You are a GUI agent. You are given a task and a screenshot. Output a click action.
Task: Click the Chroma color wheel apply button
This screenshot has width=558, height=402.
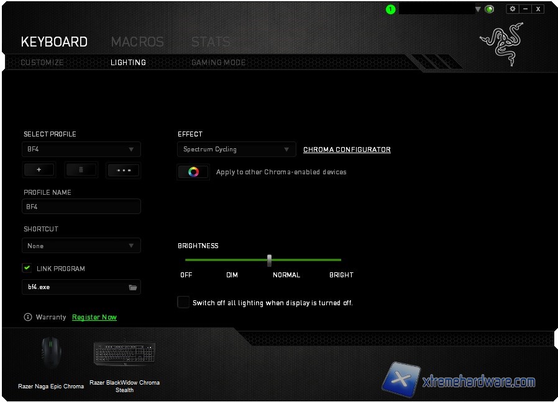(x=193, y=172)
